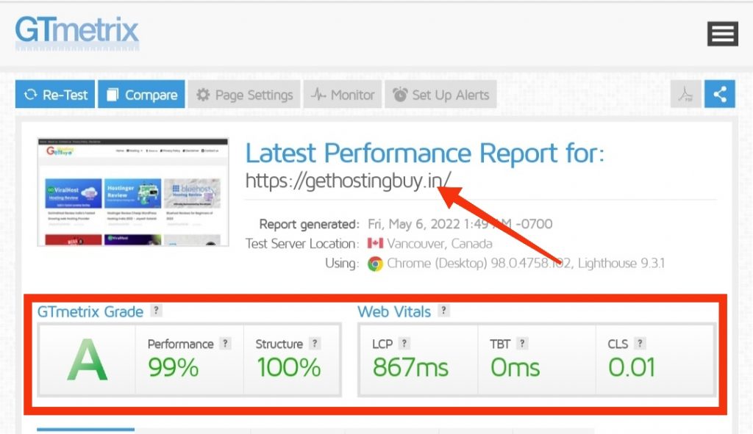Click the CLS help question mark

[640, 344]
